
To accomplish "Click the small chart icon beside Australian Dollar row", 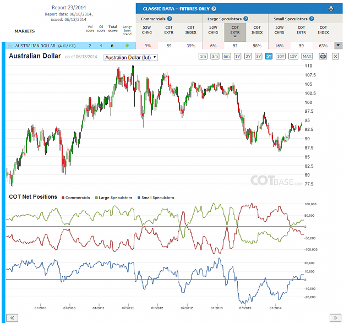I will point(10,46).
